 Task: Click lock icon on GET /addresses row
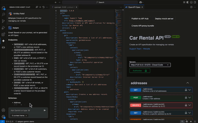(x=186, y=90)
